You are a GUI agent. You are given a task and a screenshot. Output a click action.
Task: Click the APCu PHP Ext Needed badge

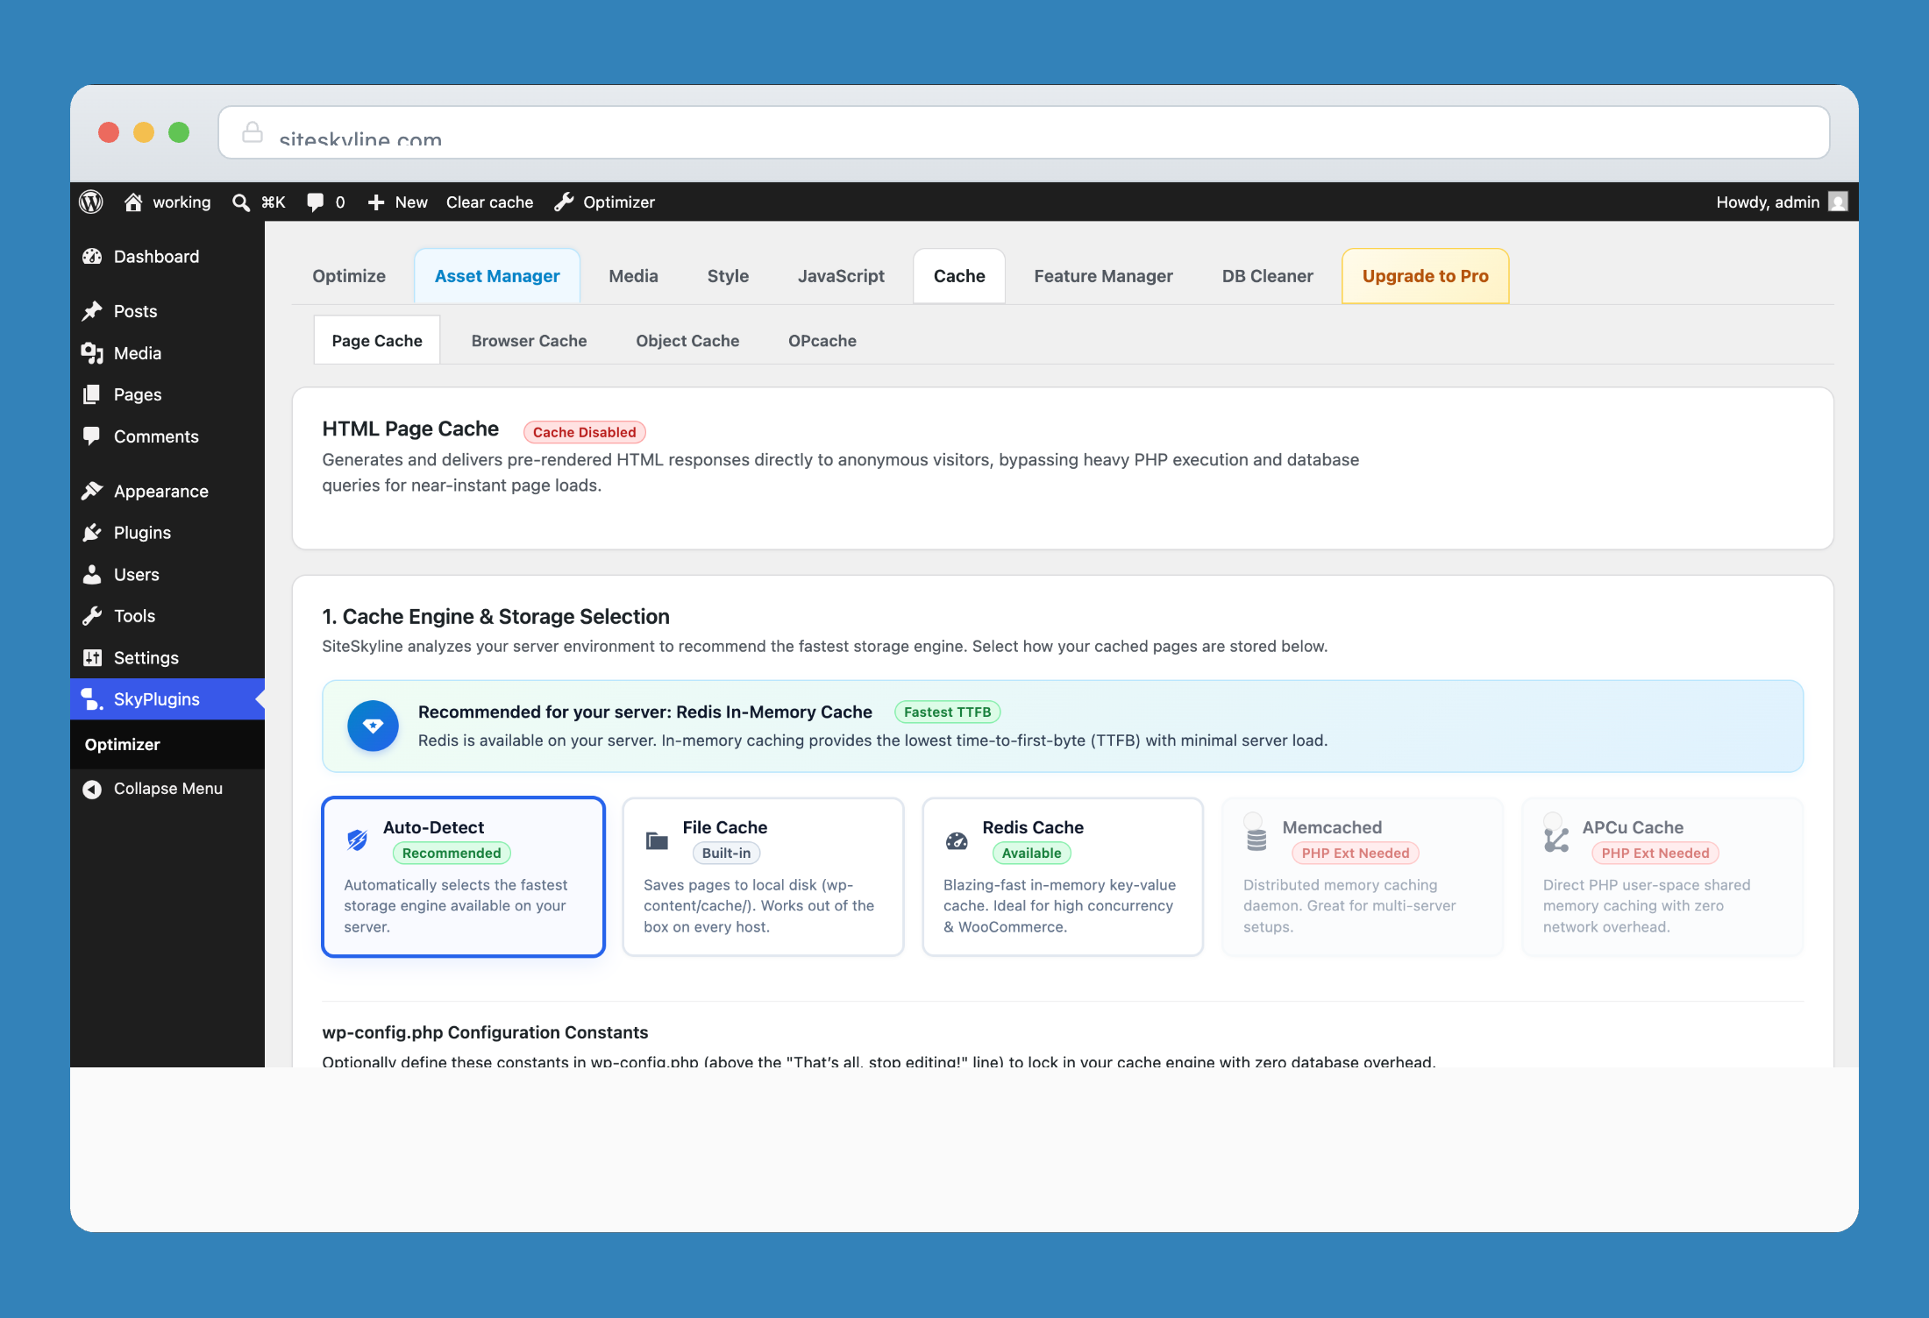pos(1655,854)
